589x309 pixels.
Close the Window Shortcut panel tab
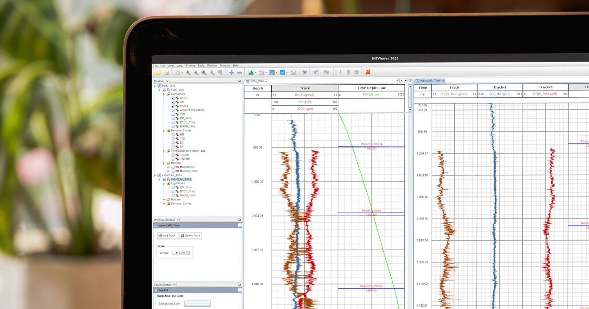[177, 220]
